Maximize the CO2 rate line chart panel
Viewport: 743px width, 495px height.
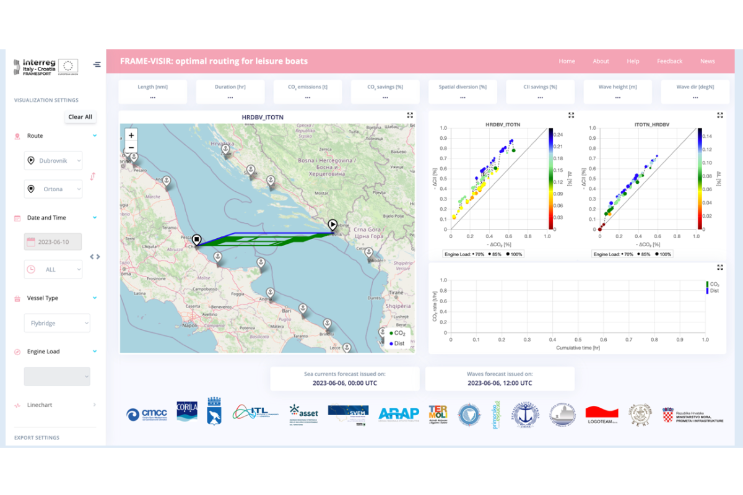coord(719,267)
